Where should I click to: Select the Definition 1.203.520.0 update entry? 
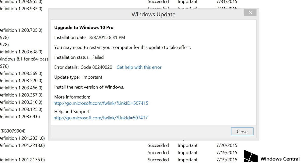pyautogui.click(x=21, y=81)
